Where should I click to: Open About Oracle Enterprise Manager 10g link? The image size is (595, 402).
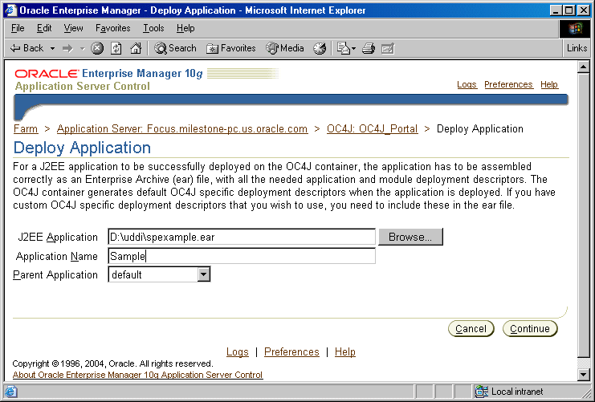[138, 375]
